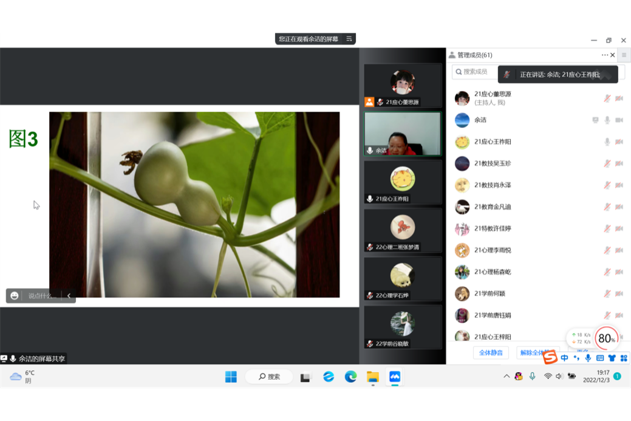This screenshot has height=421, width=631.
Task: Click 21特教许佳婷 avatar in member list
Action: [x=462, y=229]
